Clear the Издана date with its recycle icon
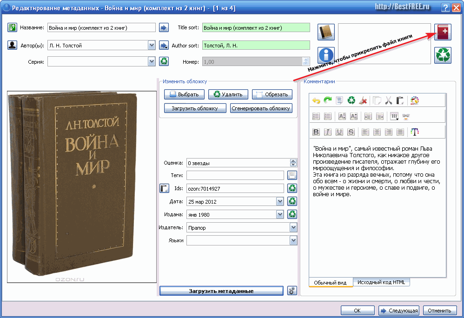Viewport: 464px width, 318px height. (292, 214)
